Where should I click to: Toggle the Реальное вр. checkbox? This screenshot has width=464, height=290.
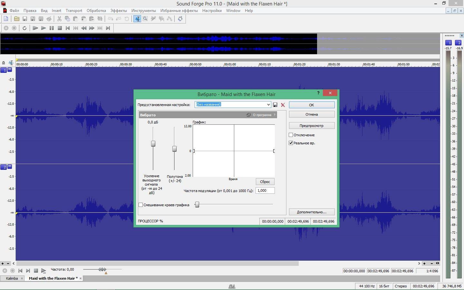tap(291, 143)
